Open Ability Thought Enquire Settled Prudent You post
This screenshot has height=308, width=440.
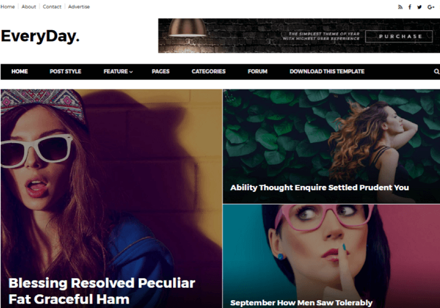320,188
